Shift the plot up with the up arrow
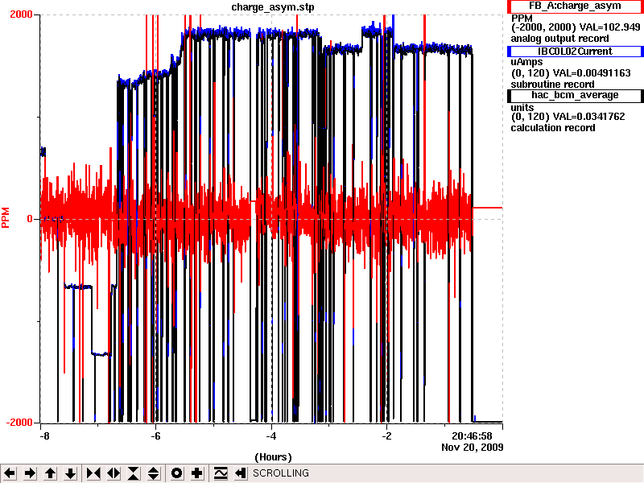Image resolution: width=644 pixels, height=483 pixels. (x=51, y=473)
